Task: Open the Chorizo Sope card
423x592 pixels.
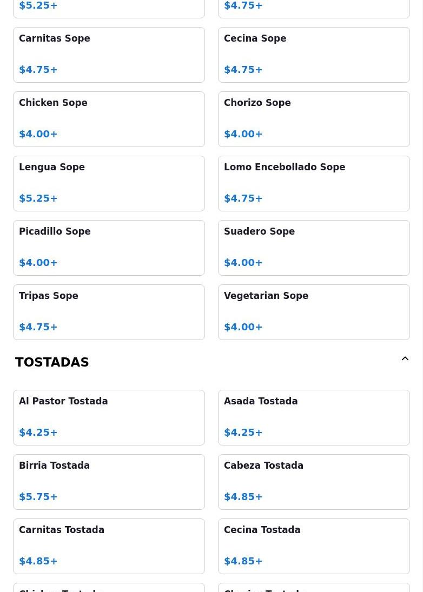Action: [x=314, y=119]
